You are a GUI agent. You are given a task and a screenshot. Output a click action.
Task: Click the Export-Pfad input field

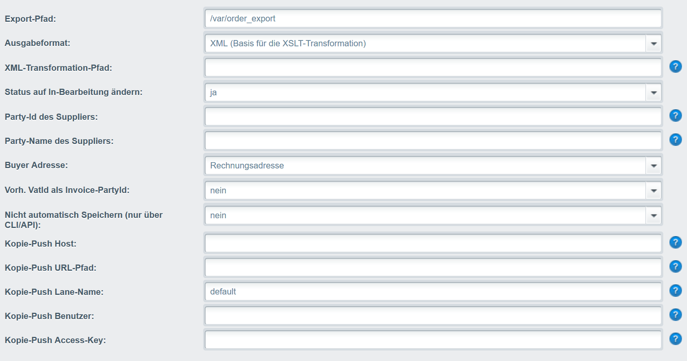pyautogui.click(x=432, y=19)
